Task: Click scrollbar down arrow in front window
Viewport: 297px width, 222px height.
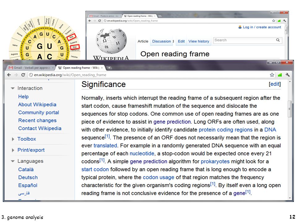Action: tap(290, 198)
